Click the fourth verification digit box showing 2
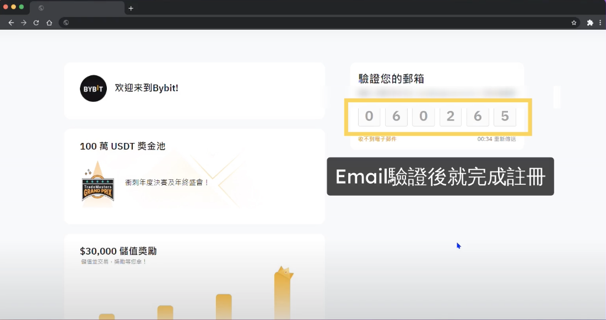 (451, 117)
